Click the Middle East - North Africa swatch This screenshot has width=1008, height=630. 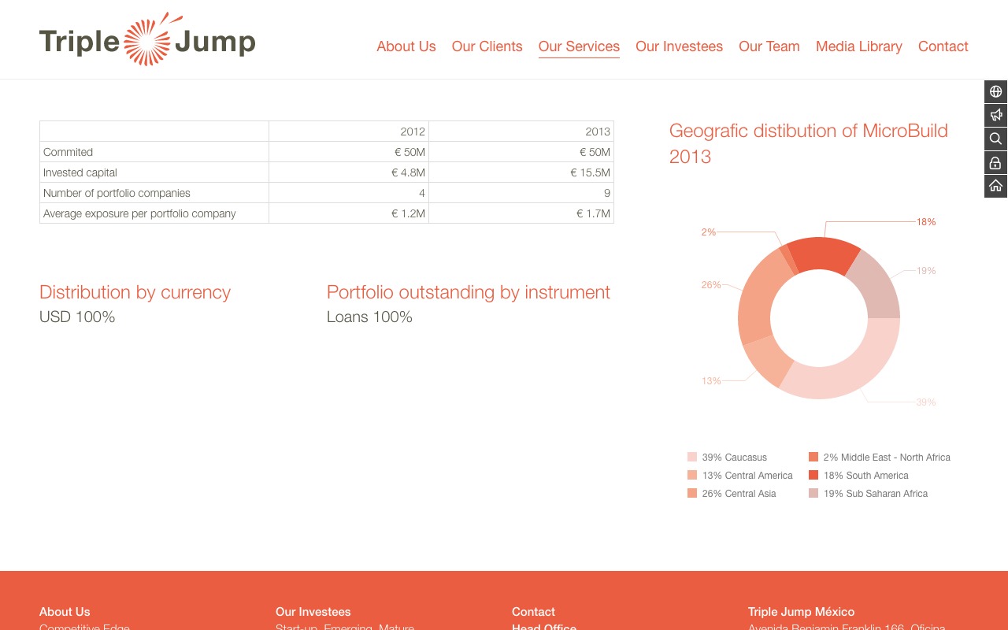point(813,457)
